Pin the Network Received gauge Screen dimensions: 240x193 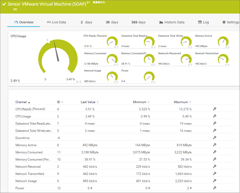192,65
